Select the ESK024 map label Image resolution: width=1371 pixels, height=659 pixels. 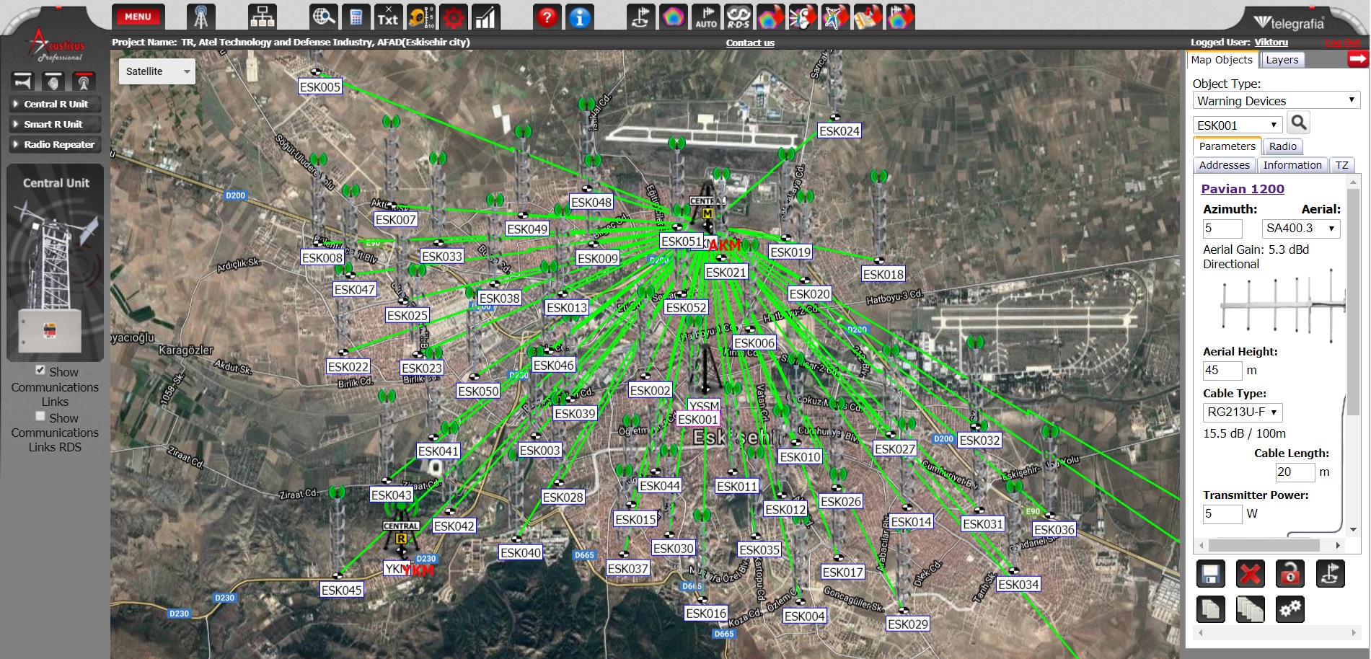click(x=839, y=131)
